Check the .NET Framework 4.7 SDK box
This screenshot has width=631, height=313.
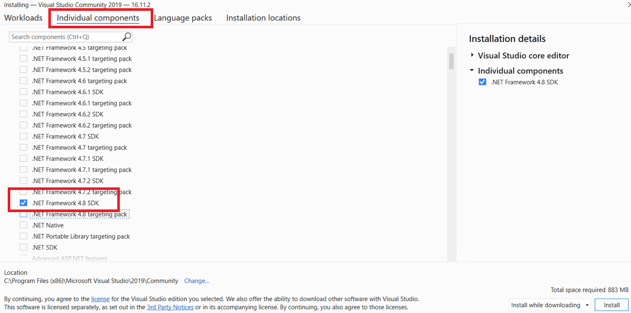click(x=23, y=136)
